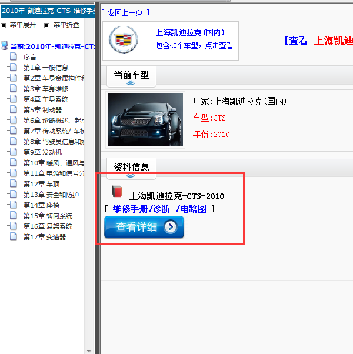Viewport: 353px width, 354px height.
Task: Open chapter 第17章 变速器
Action: click(x=45, y=238)
